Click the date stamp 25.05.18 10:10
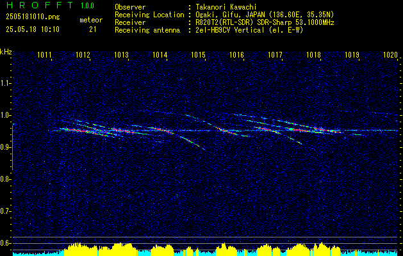403x256 pixels. tap(33, 29)
